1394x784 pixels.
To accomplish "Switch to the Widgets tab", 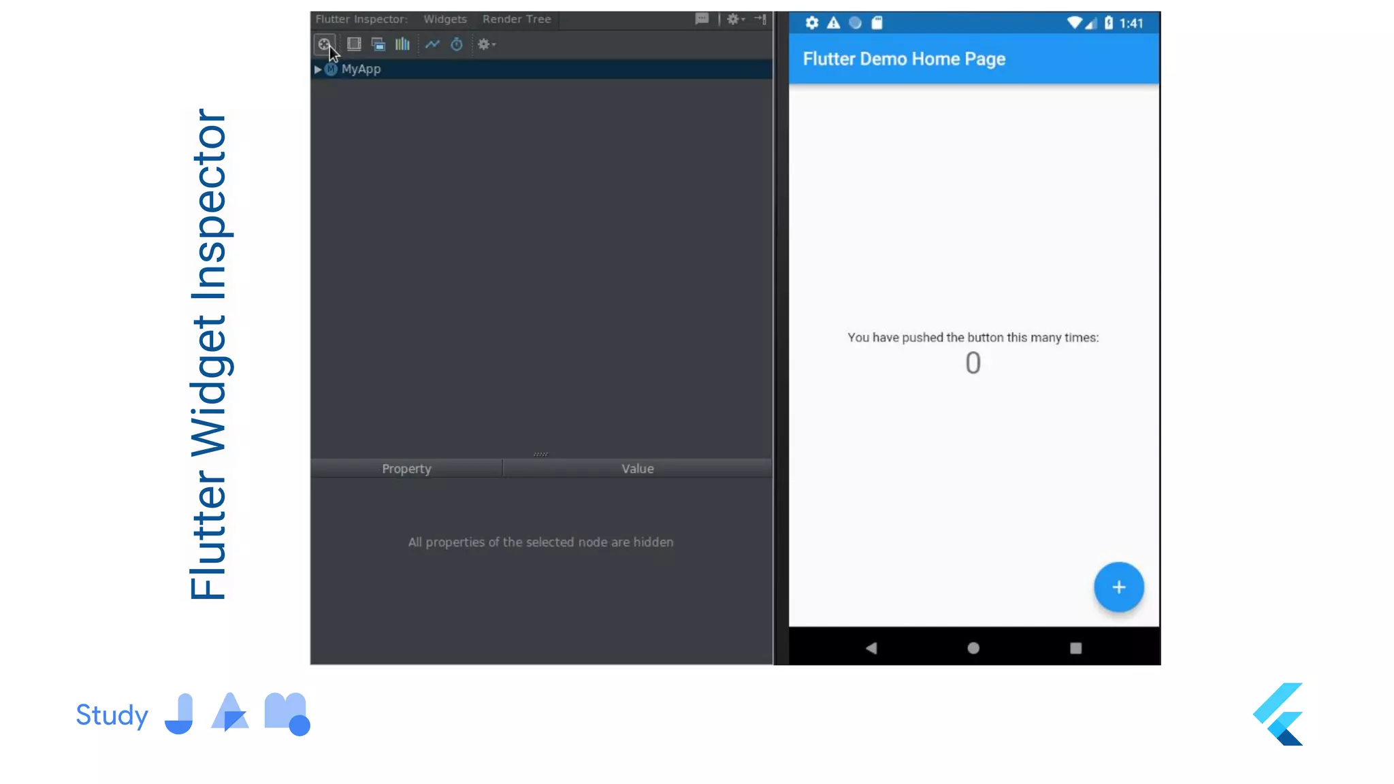I will point(445,19).
